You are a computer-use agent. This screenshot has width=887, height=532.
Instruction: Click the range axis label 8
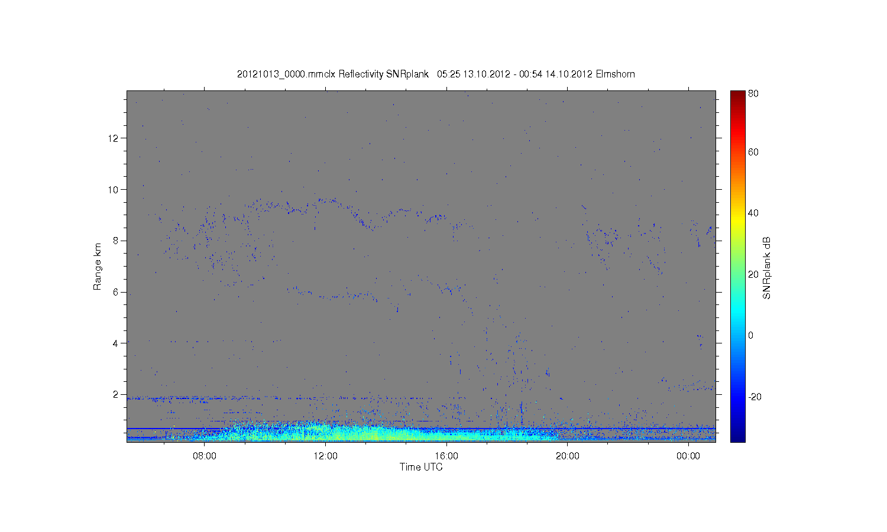pos(117,241)
